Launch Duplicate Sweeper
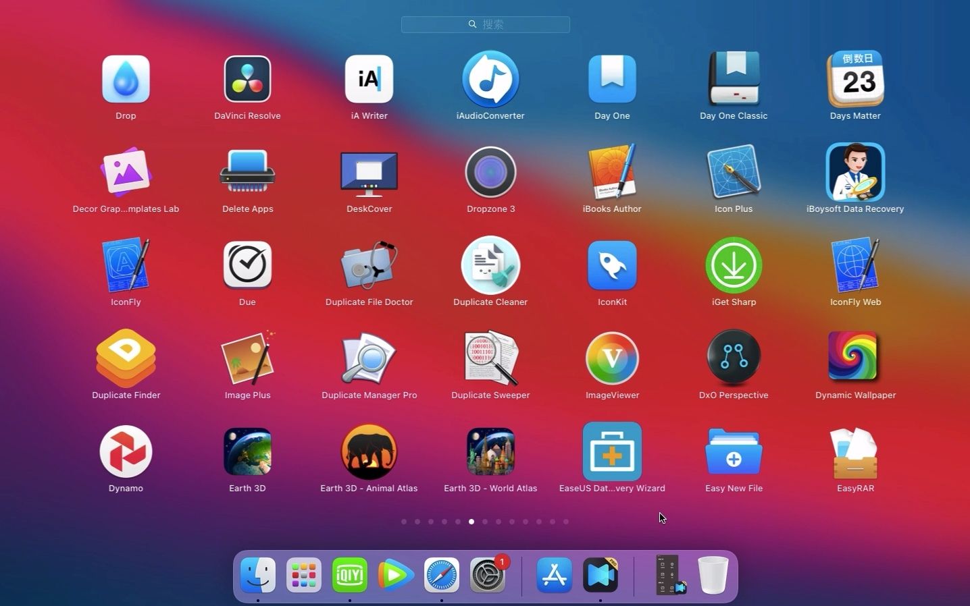The image size is (970, 606). [x=490, y=358]
